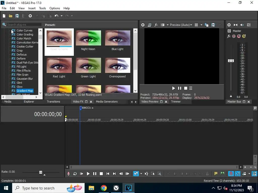Viewport: 258px width, 193px height.
Task: Click the Search plug-ins field
Action: point(24,25)
